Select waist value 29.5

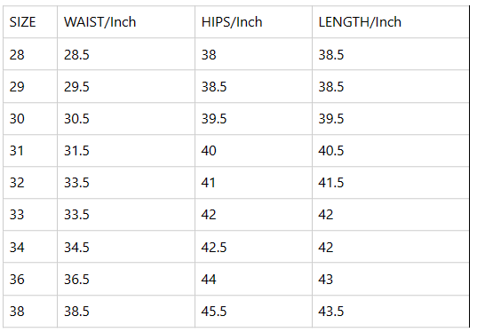tap(76, 87)
